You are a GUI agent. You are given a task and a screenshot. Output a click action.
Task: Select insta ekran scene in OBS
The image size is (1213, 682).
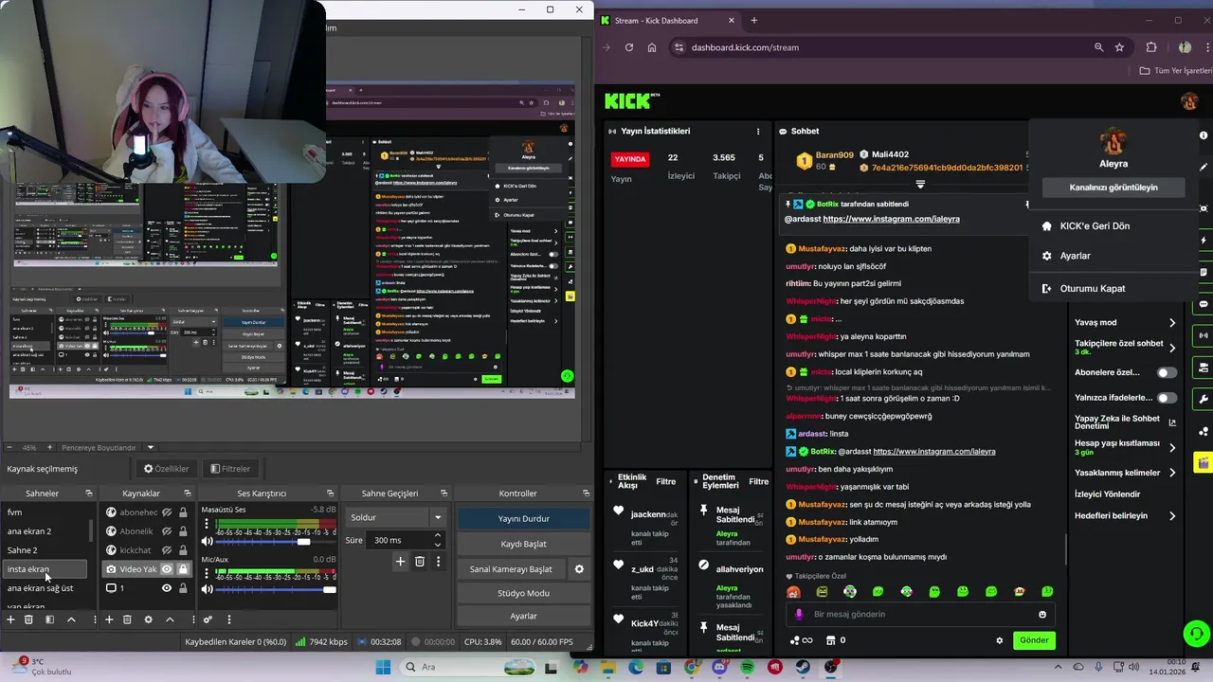tap(45, 569)
